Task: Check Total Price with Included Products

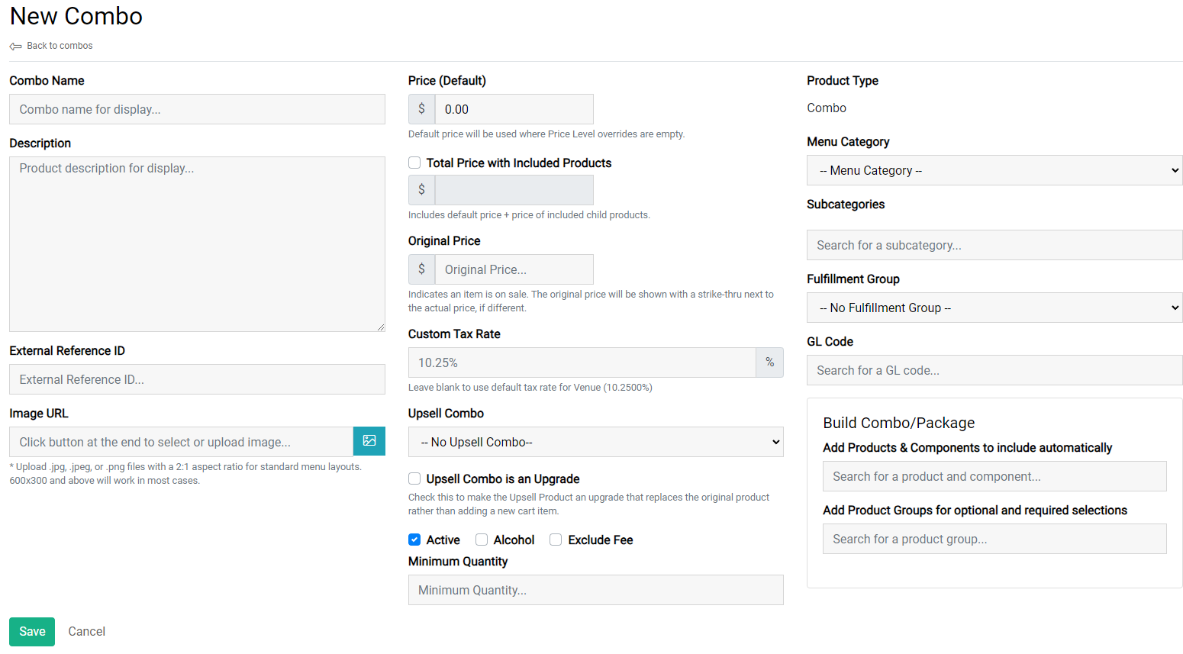Action: [414, 163]
